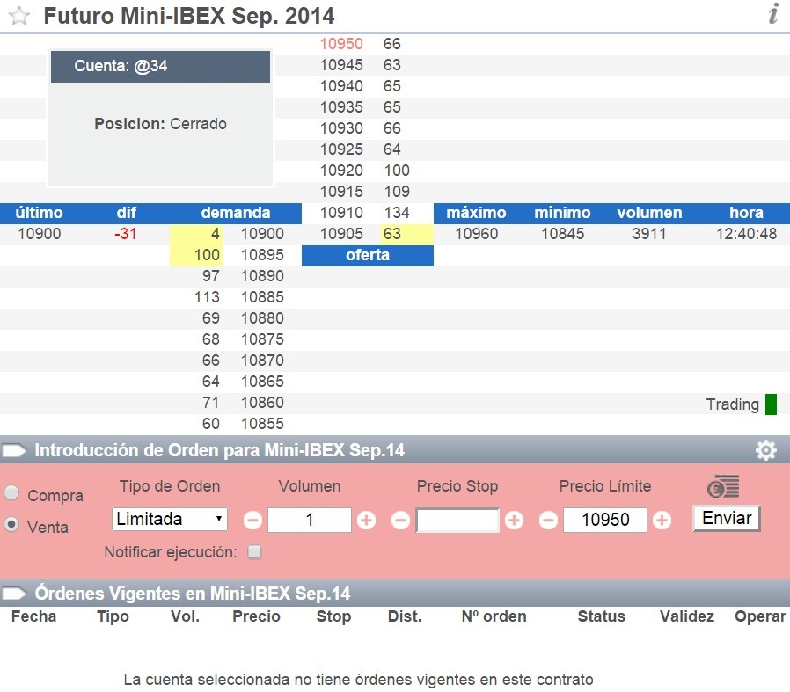The height and width of the screenshot is (692, 790).
Task: Focus the Precio Stop input field
Action: coord(457,520)
